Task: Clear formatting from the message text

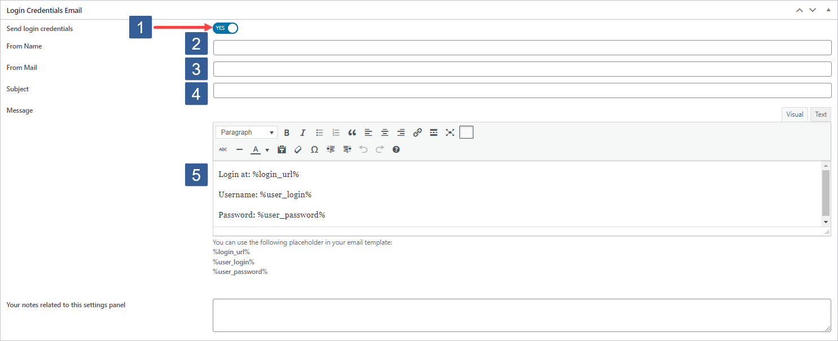Action: (298, 149)
